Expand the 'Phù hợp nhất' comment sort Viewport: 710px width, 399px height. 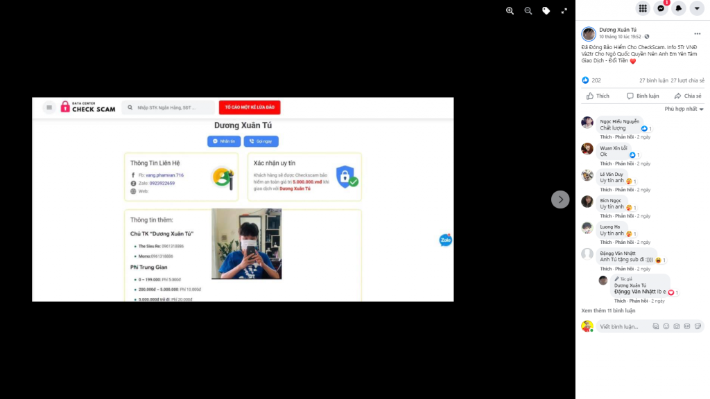point(684,109)
